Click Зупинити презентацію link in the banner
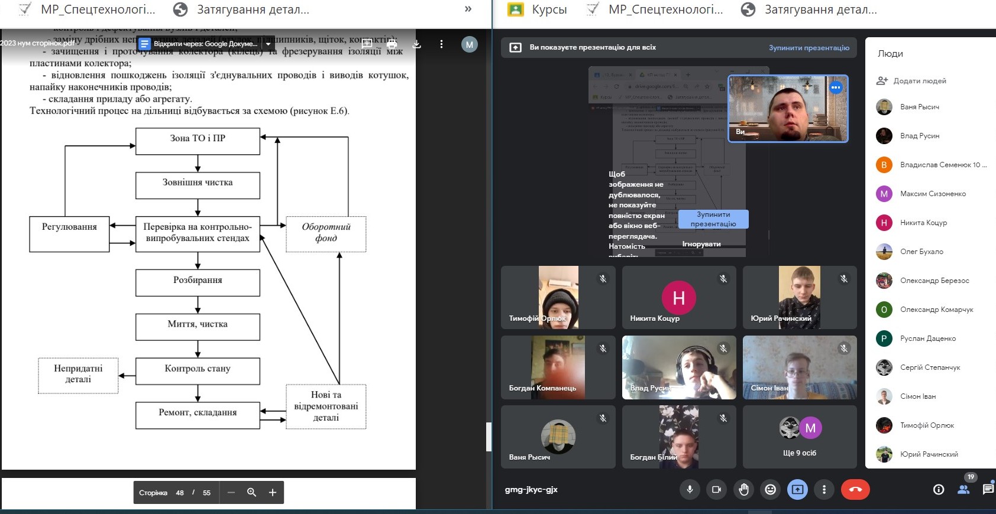This screenshot has height=514, width=996. point(809,48)
